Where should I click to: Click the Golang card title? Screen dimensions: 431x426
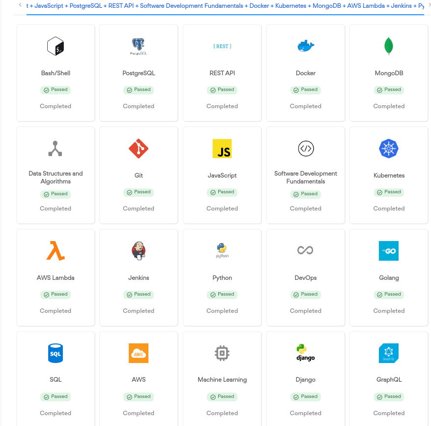tap(389, 277)
